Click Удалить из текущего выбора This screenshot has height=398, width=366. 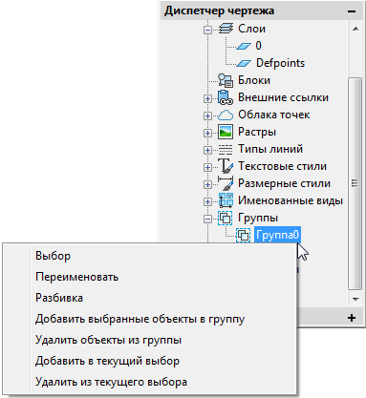[x=111, y=382]
